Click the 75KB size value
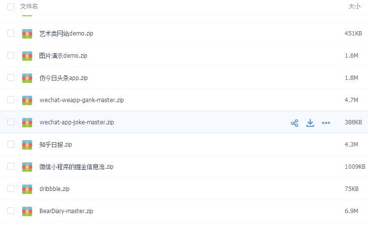The width and height of the screenshot is (368, 227). point(352,189)
